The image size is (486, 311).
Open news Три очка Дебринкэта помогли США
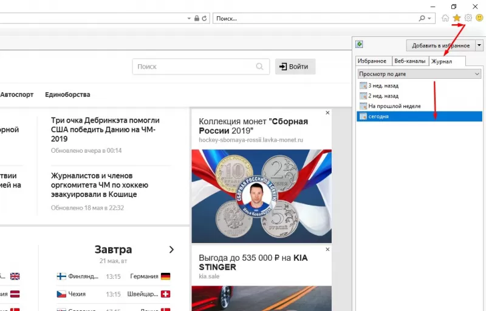coord(105,129)
